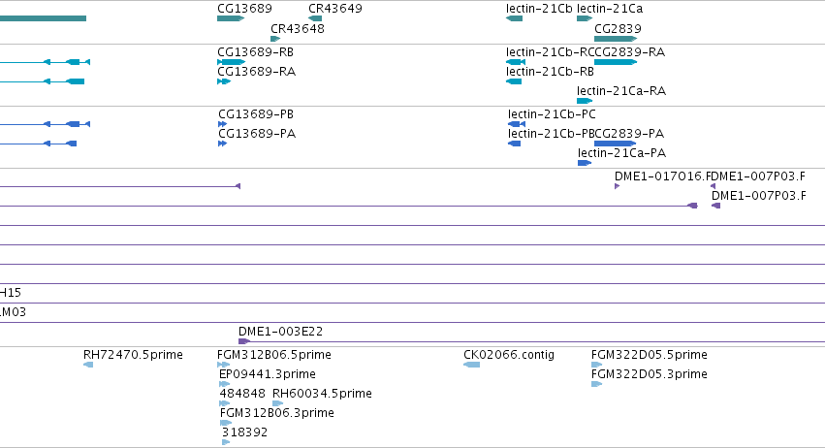Click the CG13689-PA protein glyph
The width and height of the screenshot is (825, 448).
tap(223, 144)
